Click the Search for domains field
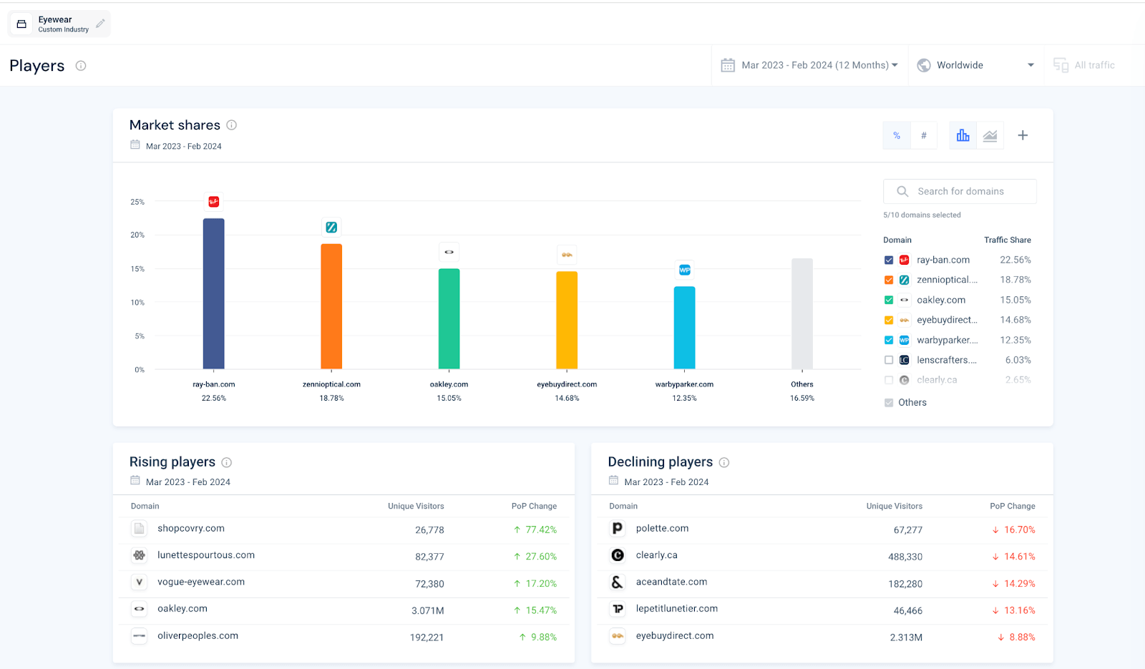This screenshot has height=669, width=1145. point(960,192)
